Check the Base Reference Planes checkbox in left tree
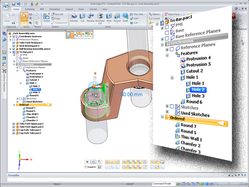 coord(17,61)
